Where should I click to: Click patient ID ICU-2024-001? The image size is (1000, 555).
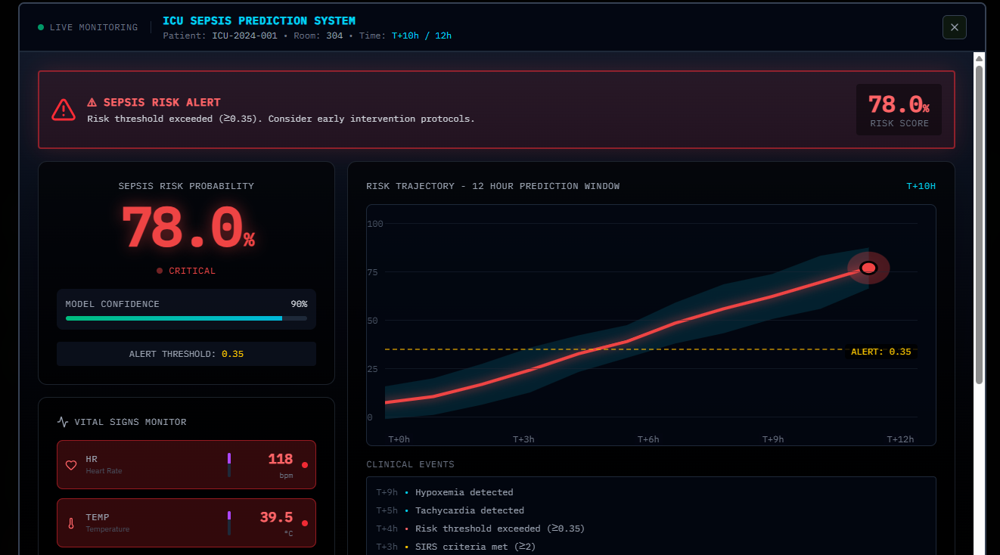pyautogui.click(x=244, y=36)
